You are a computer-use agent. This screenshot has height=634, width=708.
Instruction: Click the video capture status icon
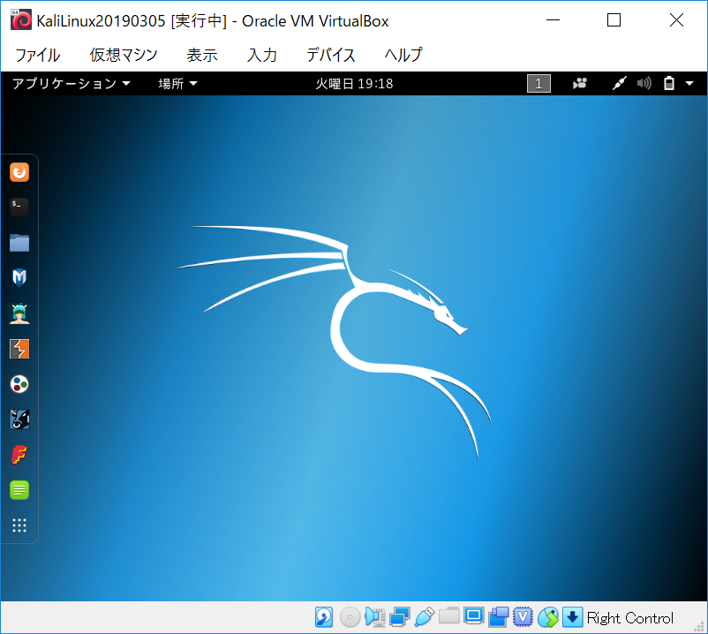[x=499, y=617]
